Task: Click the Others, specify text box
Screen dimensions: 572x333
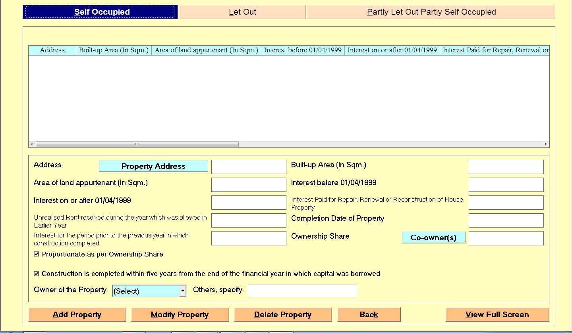Action: click(302, 291)
